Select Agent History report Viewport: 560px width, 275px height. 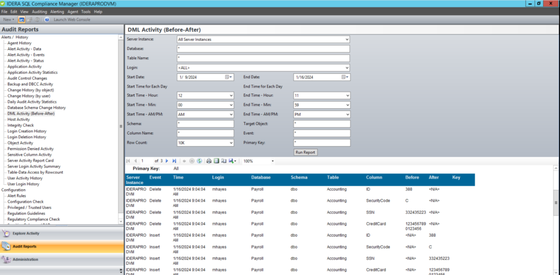tap(19, 43)
